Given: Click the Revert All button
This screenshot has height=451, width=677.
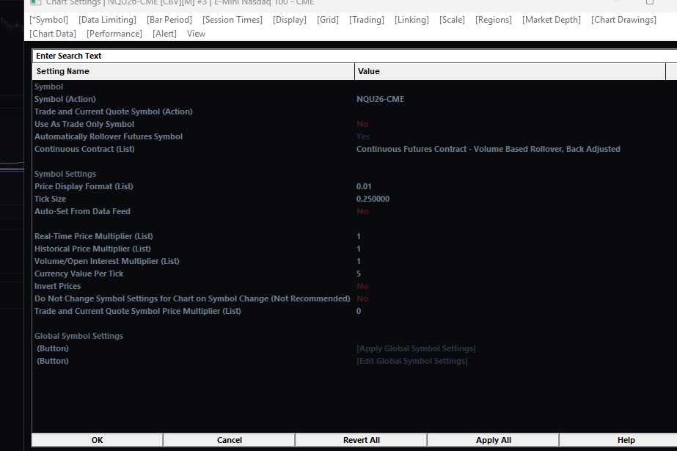Looking at the screenshot, I should 362,440.
